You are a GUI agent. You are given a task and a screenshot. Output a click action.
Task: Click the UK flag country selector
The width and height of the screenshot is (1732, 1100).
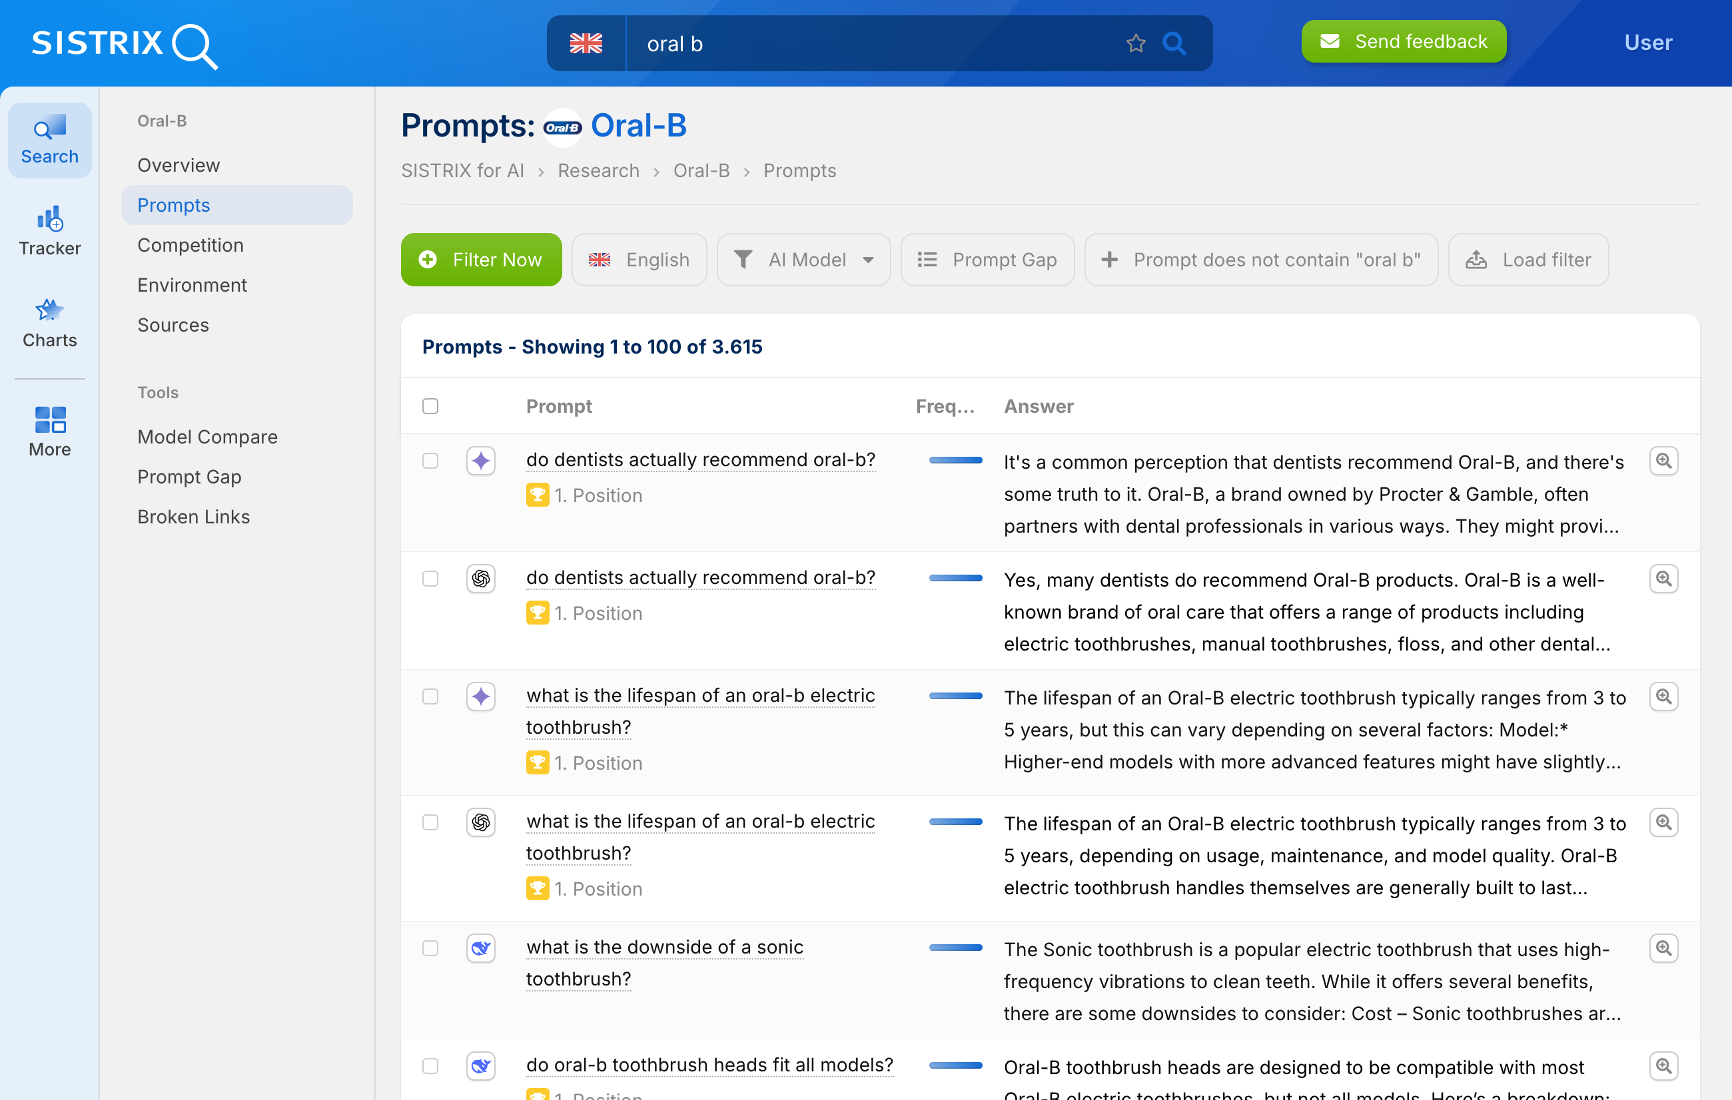pos(586,44)
